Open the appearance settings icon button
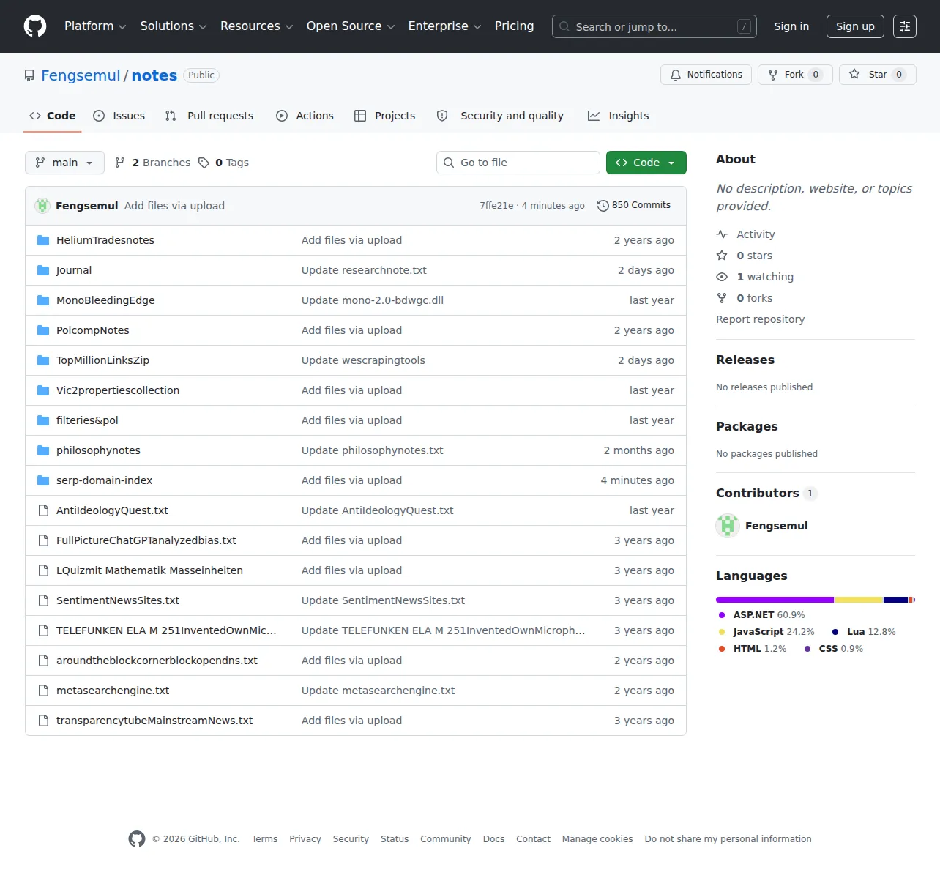Viewport: 940px width, 878px height. point(905,26)
